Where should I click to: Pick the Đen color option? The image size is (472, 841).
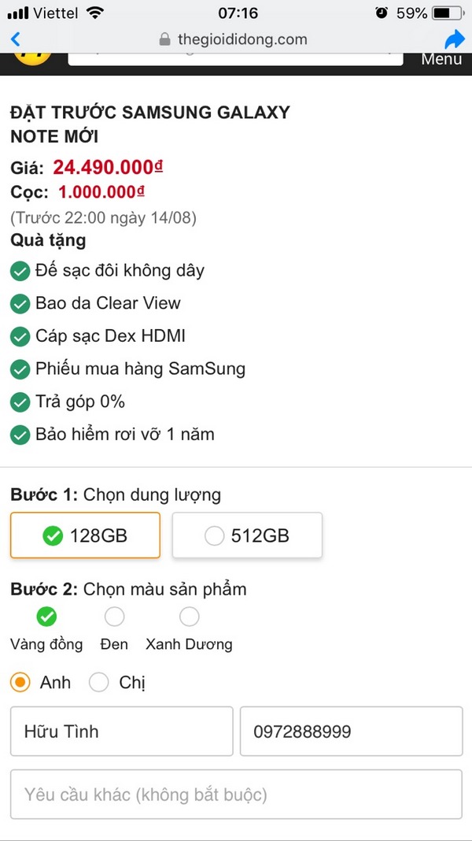[114, 616]
